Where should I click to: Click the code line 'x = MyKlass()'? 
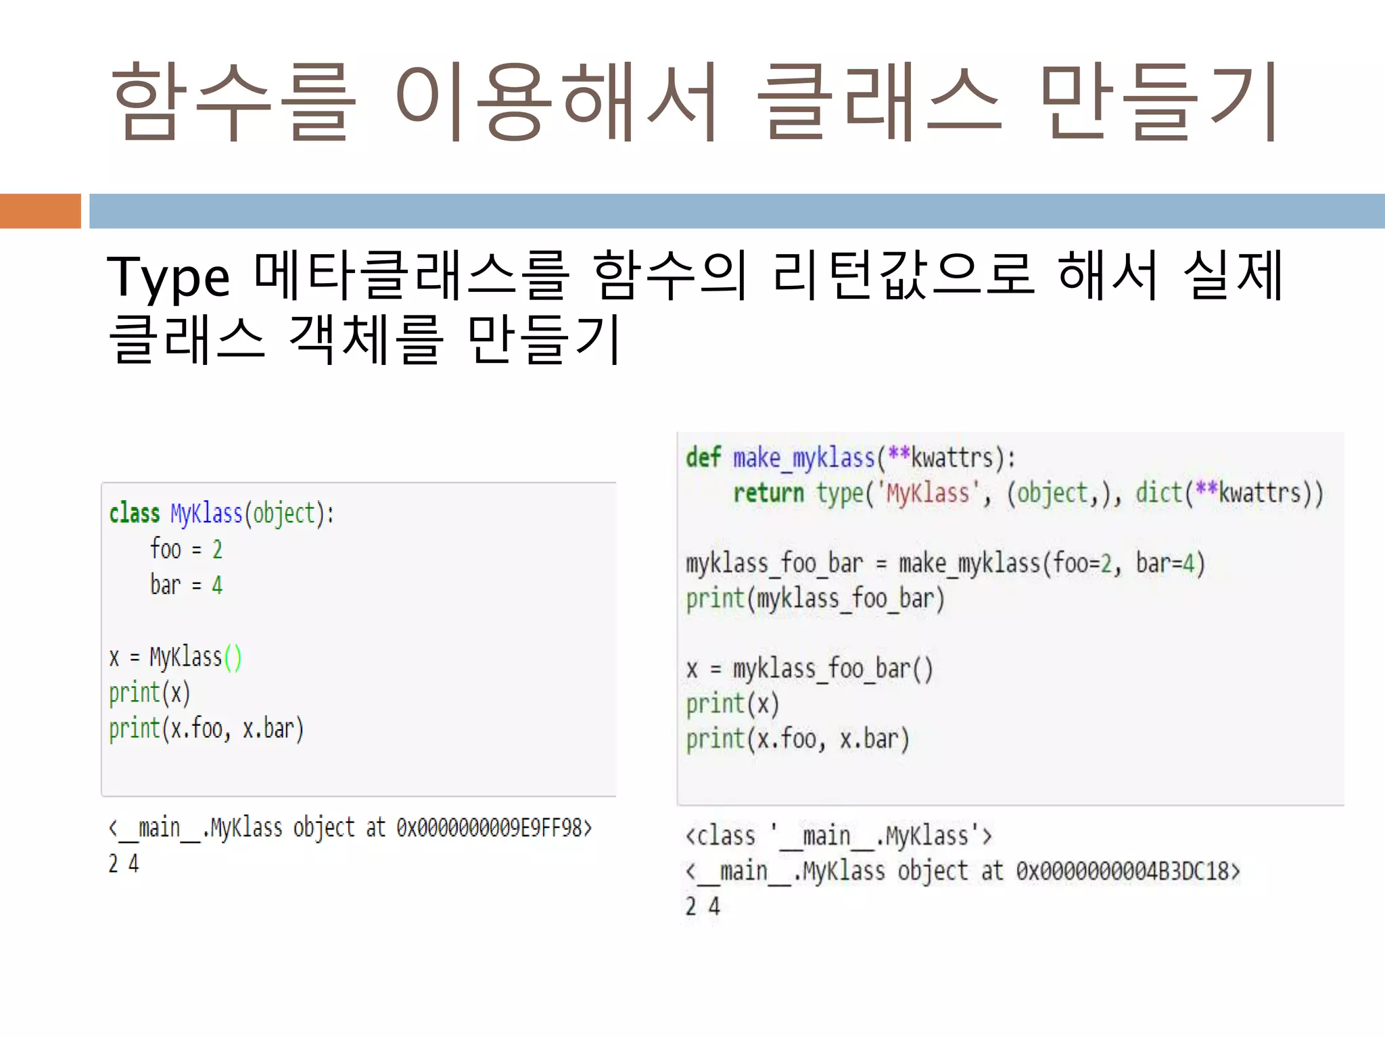[175, 657]
